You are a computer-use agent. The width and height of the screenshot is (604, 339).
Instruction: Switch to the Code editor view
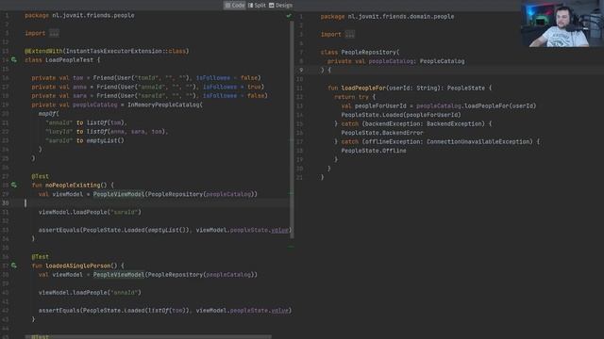(235, 5)
